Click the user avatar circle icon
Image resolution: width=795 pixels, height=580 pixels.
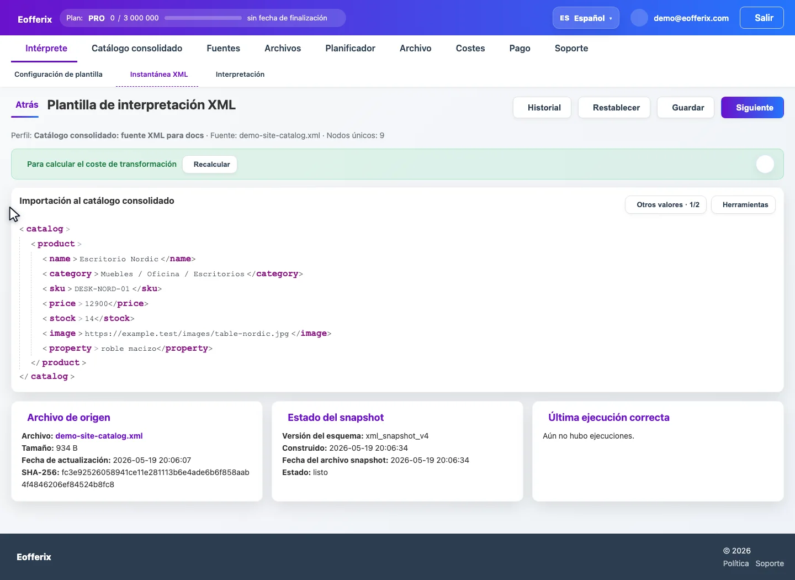(639, 18)
